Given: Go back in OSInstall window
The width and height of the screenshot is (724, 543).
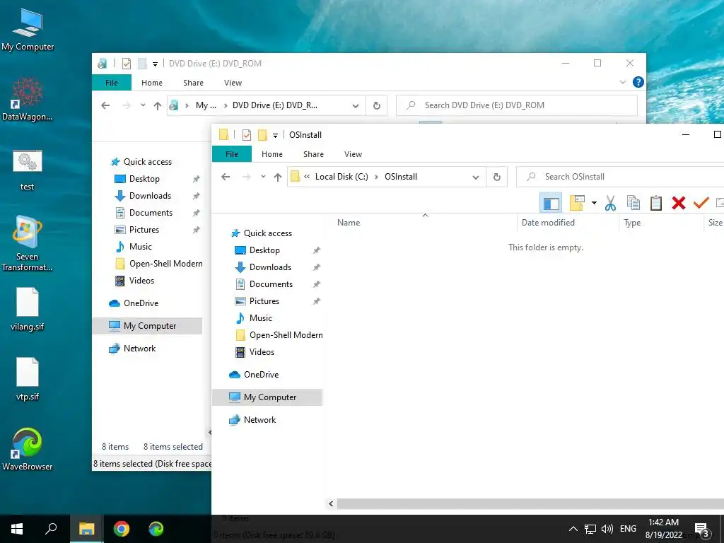Looking at the screenshot, I should click(x=226, y=177).
